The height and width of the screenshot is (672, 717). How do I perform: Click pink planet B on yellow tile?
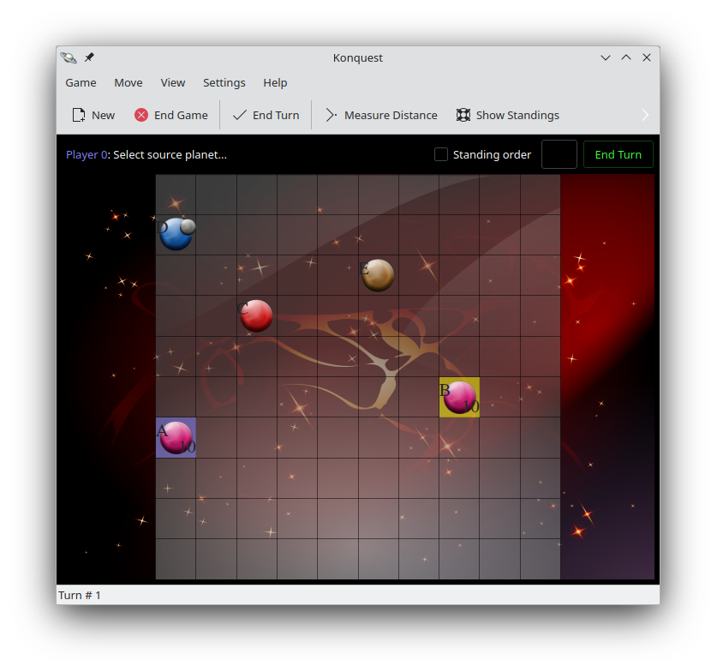pyautogui.click(x=459, y=397)
